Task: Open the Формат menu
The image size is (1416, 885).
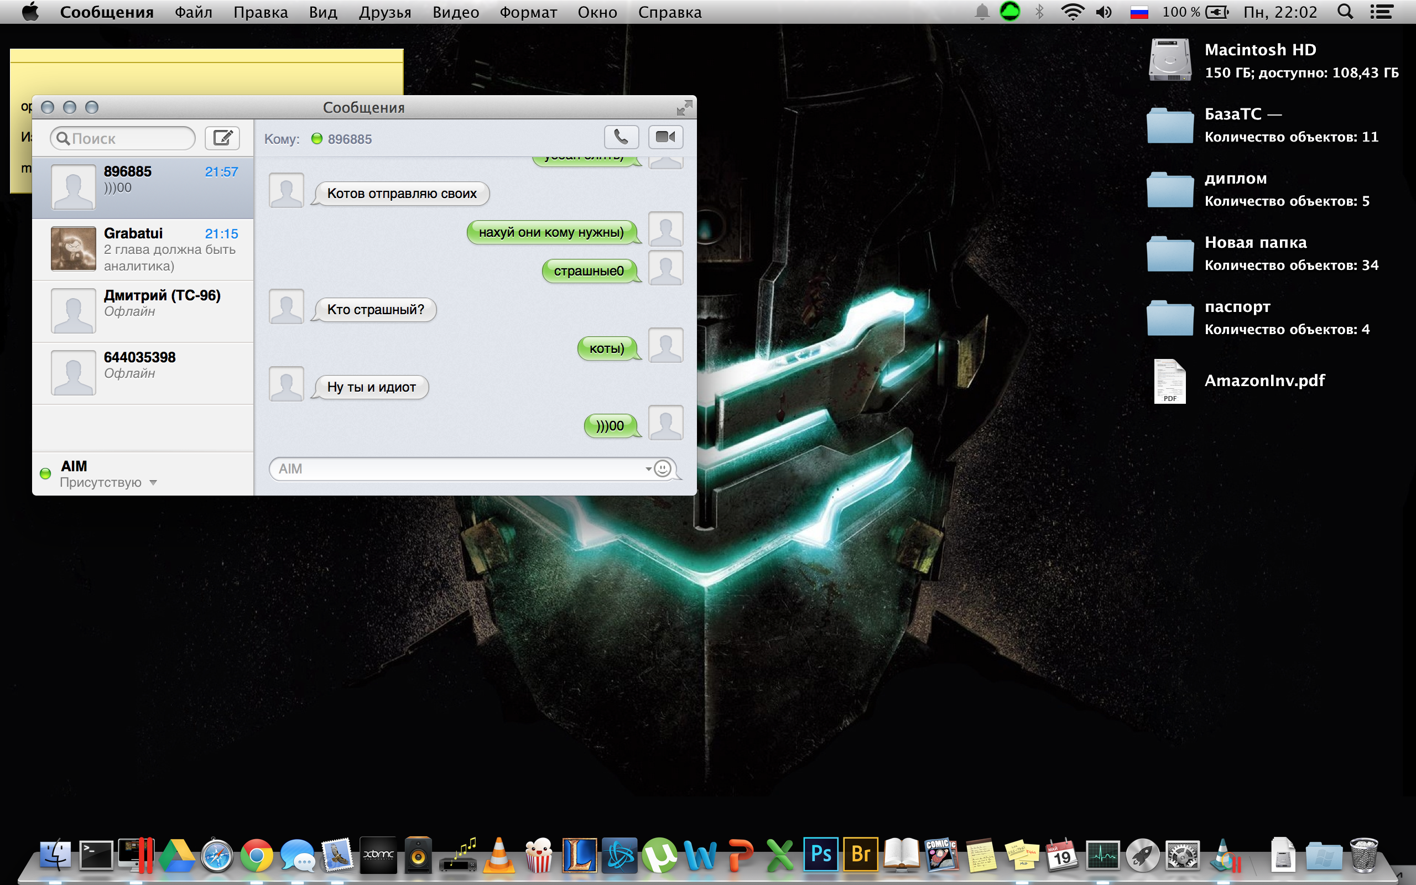Action: click(x=528, y=12)
